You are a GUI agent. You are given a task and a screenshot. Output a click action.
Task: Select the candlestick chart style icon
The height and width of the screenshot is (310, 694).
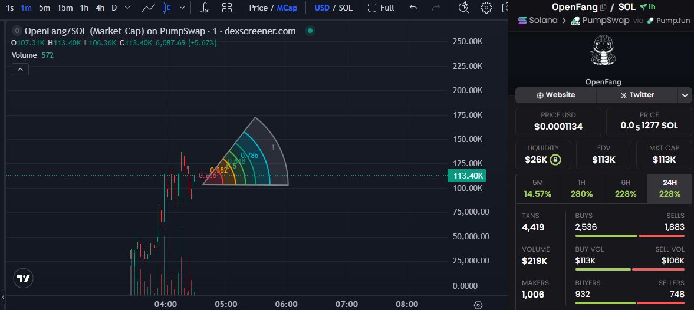click(x=166, y=8)
